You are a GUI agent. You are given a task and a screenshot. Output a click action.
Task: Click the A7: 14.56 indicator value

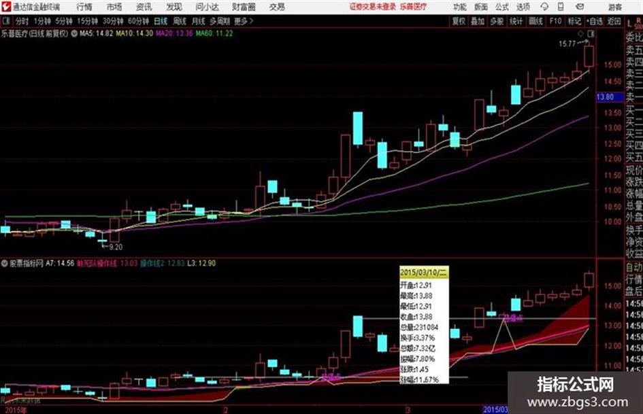(x=60, y=263)
